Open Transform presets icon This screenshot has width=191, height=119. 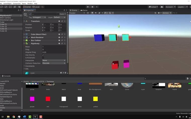pyautogui.click(x=62, y=21)
